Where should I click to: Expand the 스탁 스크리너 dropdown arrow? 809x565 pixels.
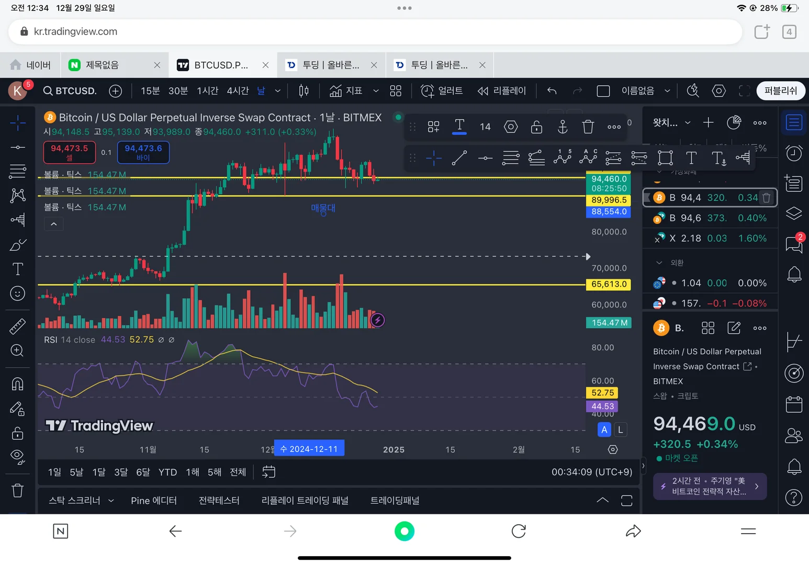111,501
